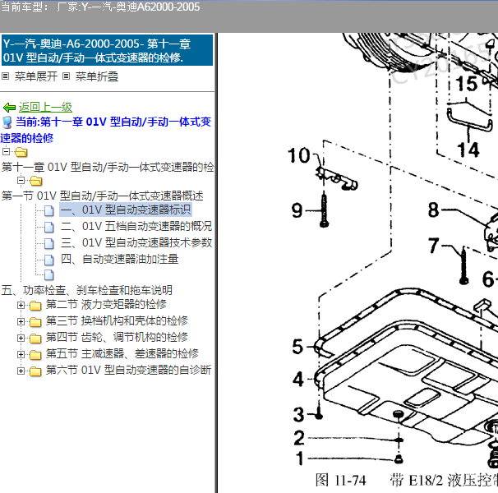This screenshot has height=493, width=498.
Task: Click the folder icon of 第三节 换档机构和壳体的检修
Action: coord(35,322)
